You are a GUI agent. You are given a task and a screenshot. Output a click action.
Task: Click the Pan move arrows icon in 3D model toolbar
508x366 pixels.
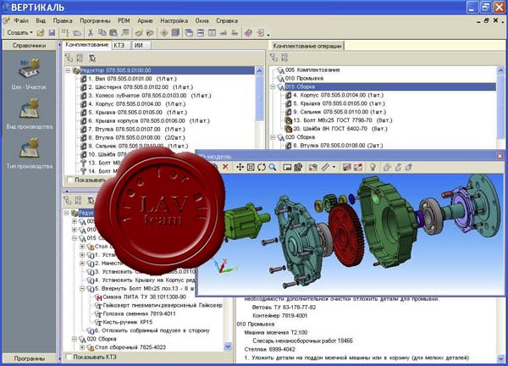pyautogui.click(x=240, y=167)
